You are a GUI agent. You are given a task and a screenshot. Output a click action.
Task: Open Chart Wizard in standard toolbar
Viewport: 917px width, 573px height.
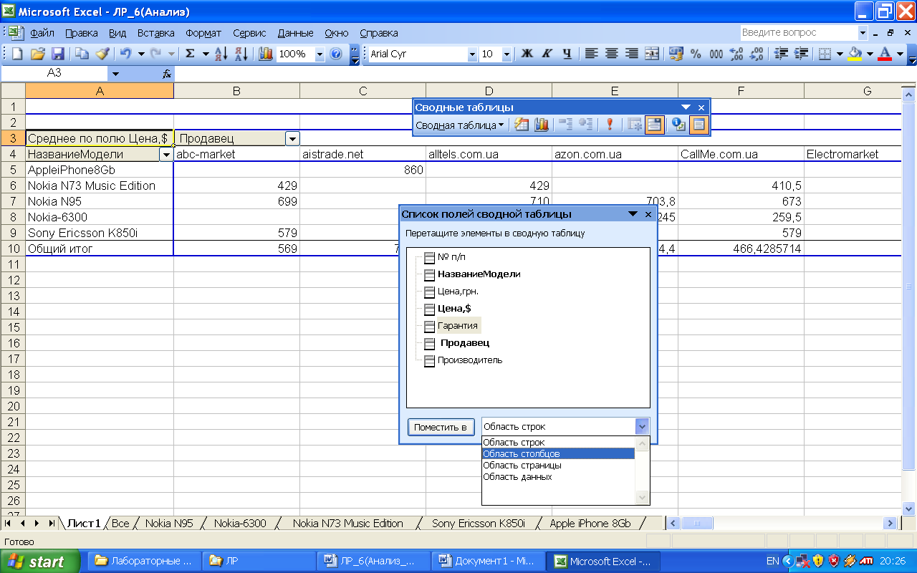[x=265, y=54]
